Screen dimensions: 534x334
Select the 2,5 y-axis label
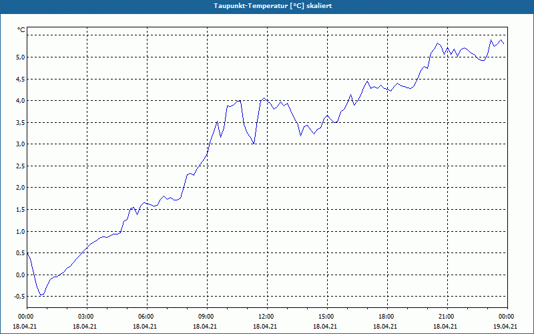(x=20, y=166)
